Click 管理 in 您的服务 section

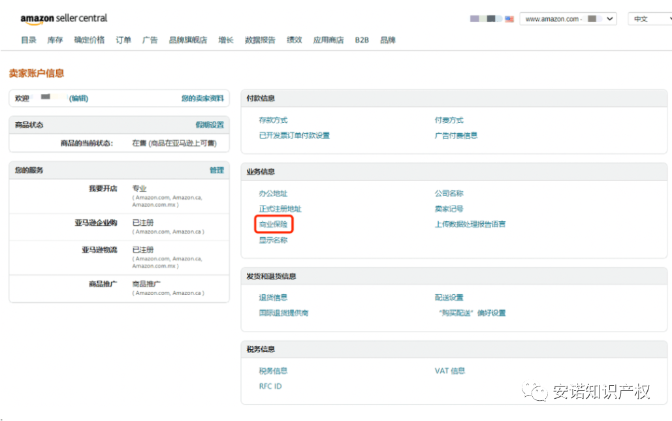tap(217, 170)
